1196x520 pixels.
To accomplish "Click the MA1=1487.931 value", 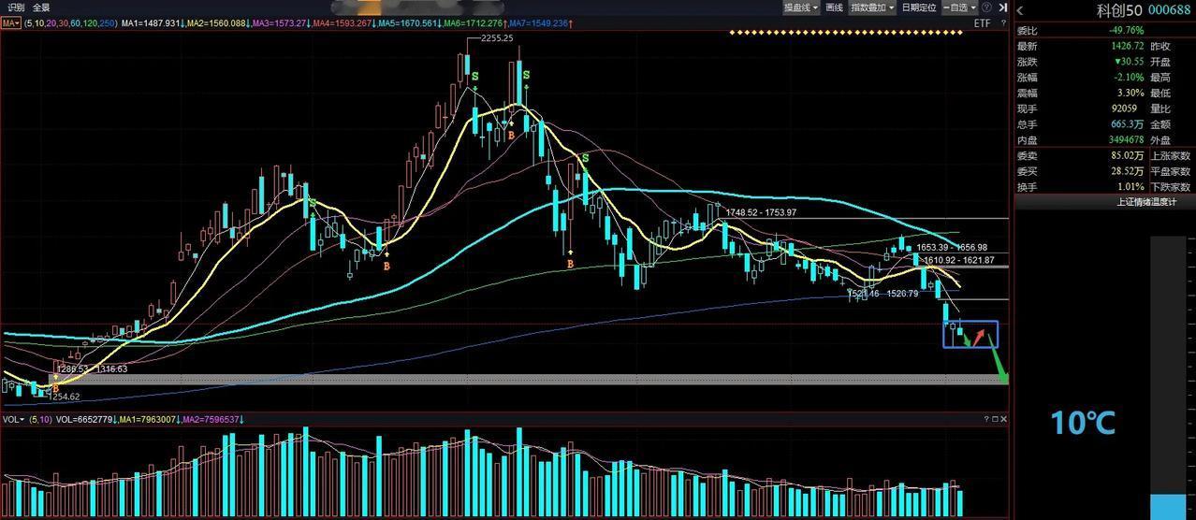I will coord(150,22).
